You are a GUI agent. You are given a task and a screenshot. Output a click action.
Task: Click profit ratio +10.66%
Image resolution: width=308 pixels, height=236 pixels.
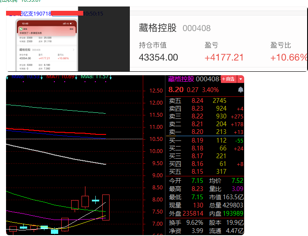pos(289,57)
